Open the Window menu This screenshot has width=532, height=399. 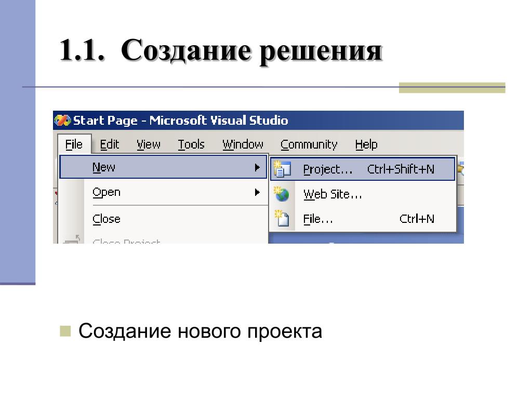[243, 144]
